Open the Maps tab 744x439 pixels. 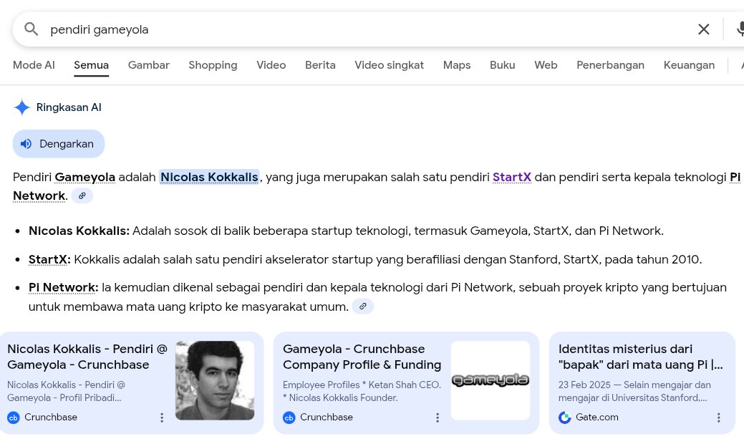point(456,65)
